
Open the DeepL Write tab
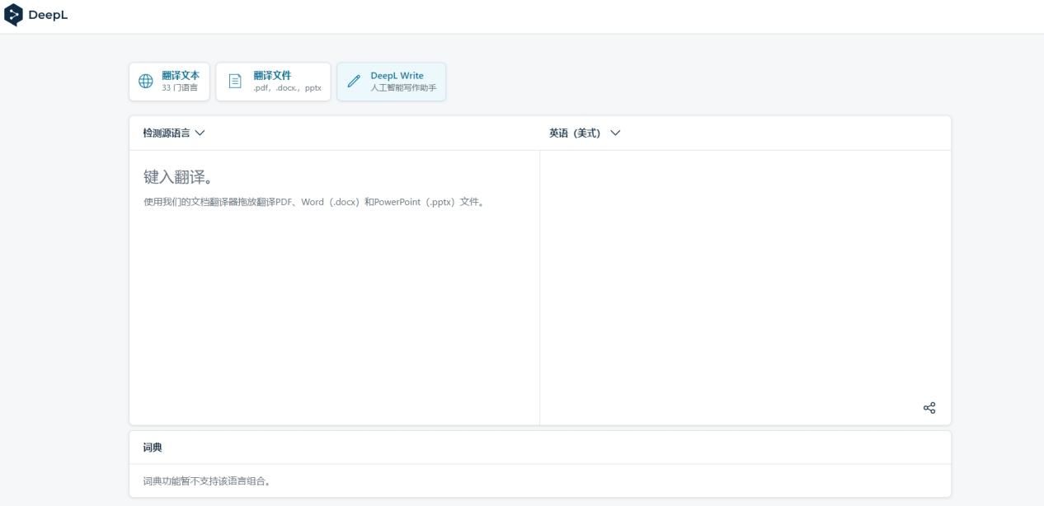click(391, 82)
